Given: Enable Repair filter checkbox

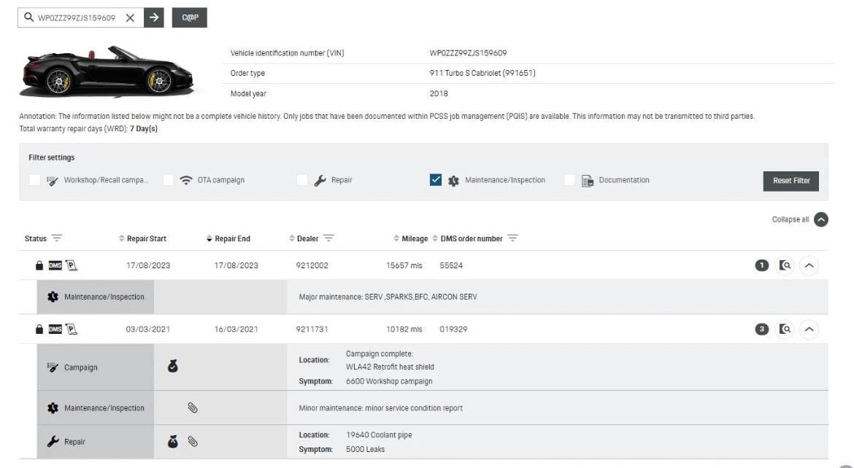Looking at the screenshot, I should tap(301, 179).
